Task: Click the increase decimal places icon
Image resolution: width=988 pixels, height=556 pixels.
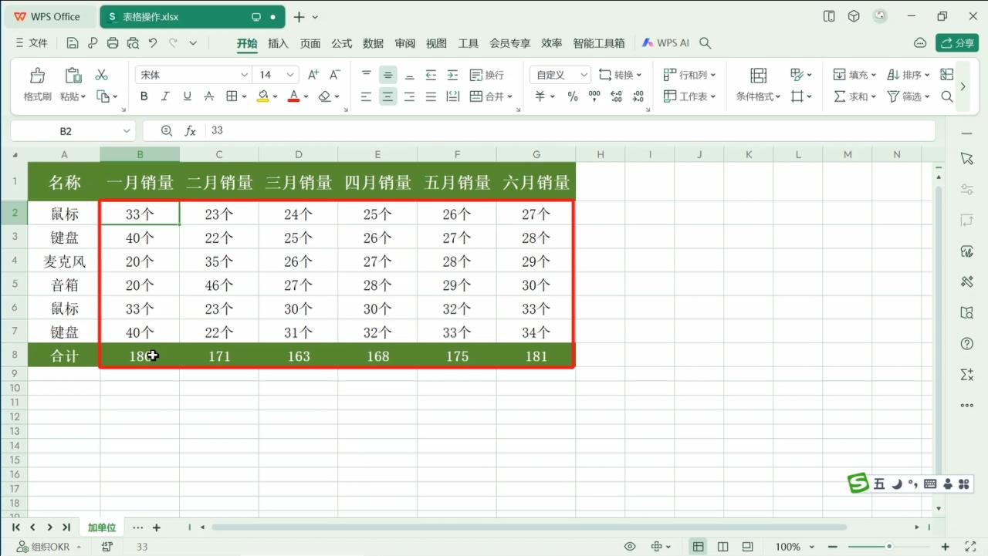Action: click(616, 96)
